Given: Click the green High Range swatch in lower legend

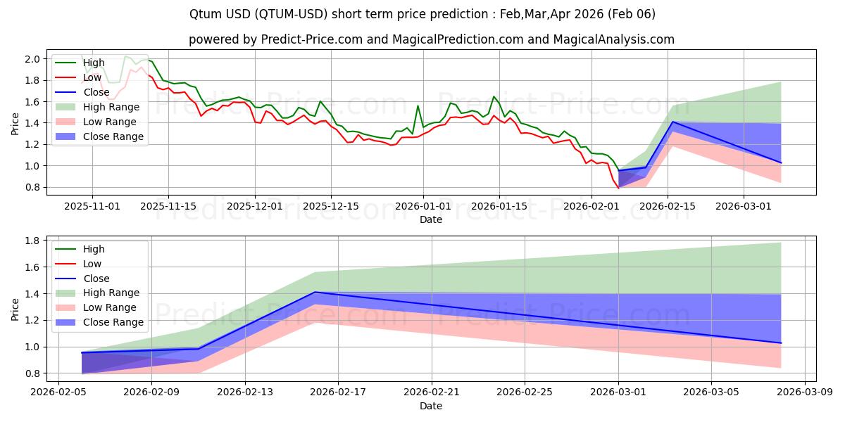Looking at the screenshot, I should [x=65, y=293].
